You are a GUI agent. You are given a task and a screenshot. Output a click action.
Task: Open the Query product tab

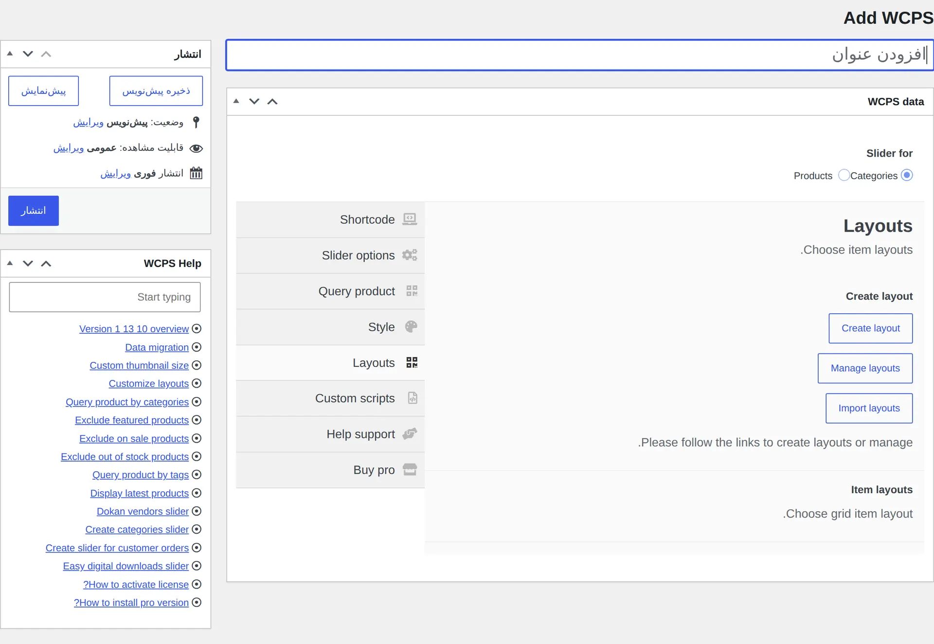(x=330, y=291)
